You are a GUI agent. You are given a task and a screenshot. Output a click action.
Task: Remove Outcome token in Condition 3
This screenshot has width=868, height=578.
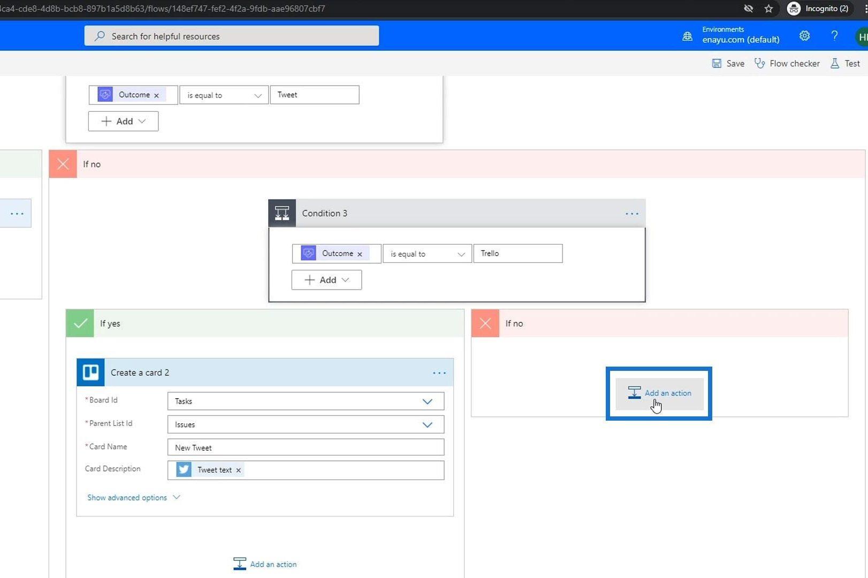point(360,254)
